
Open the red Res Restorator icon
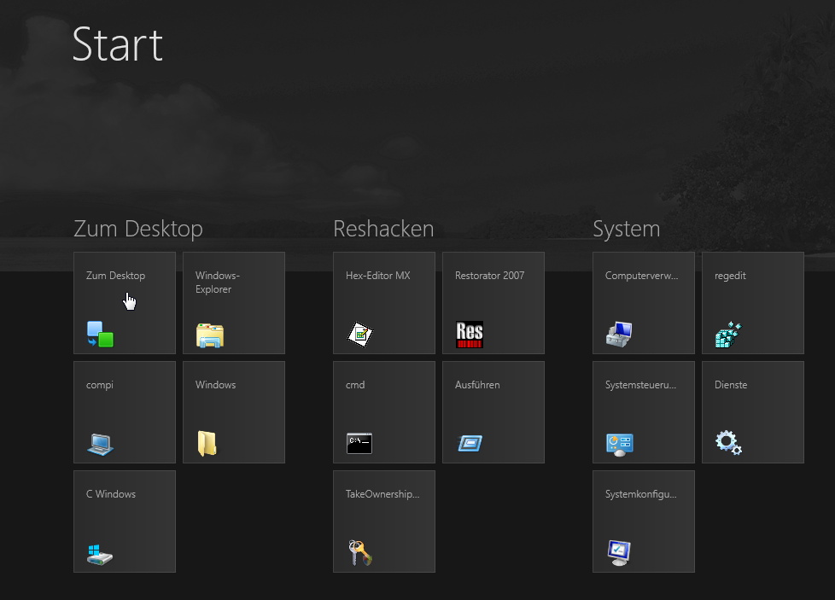tap(470, 335)
